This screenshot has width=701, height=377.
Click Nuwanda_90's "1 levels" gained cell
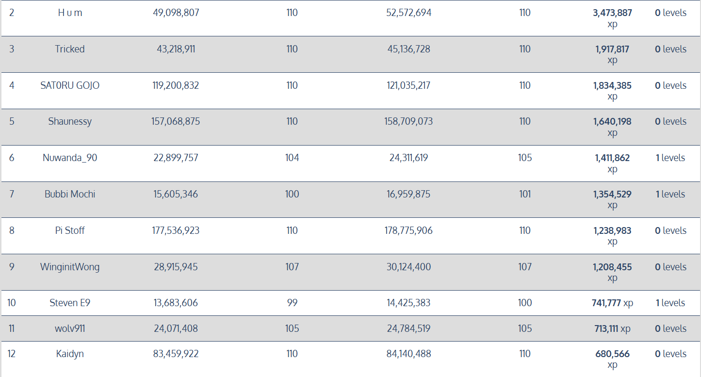click(x=670, y=158)
